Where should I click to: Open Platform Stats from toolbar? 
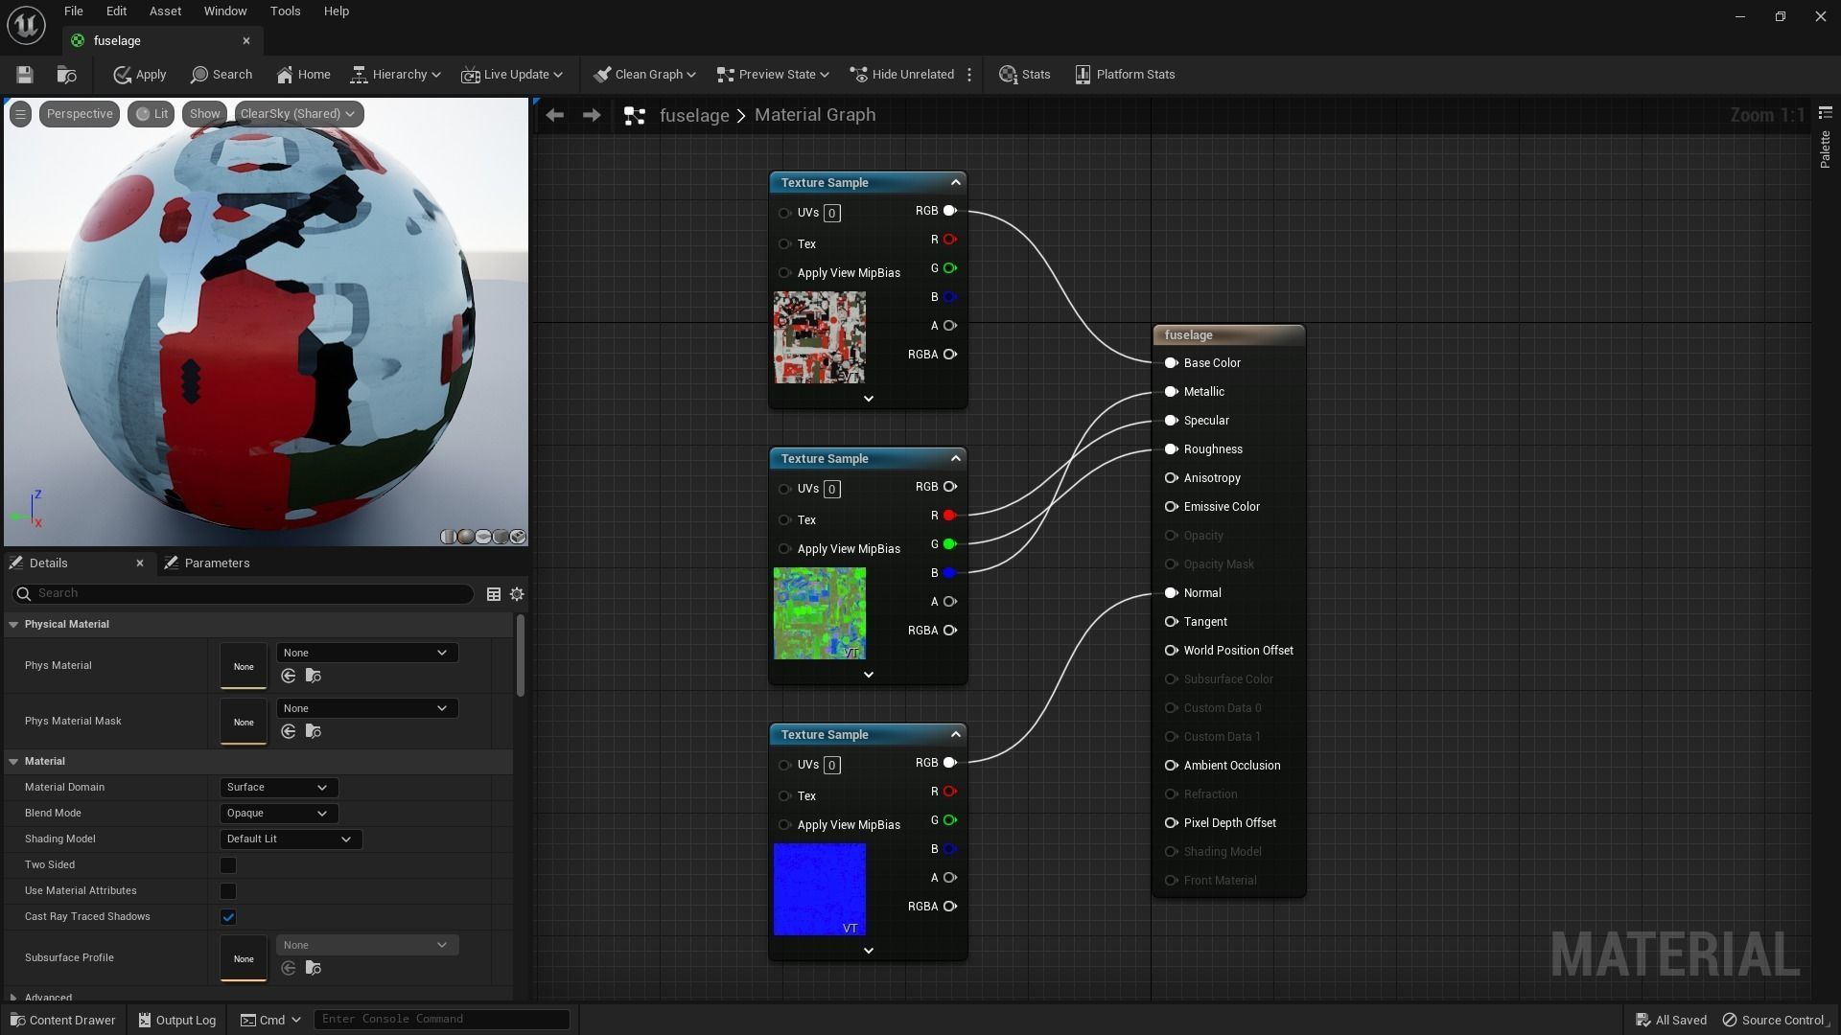tap(1125, 75)
